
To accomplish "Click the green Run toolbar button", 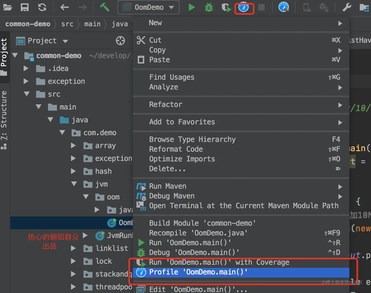I will click(192, 7).
